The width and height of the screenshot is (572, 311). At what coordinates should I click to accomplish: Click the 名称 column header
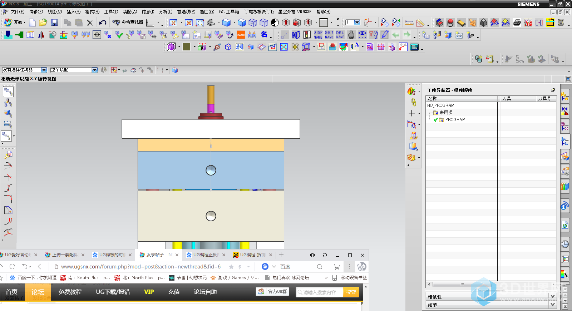click(462, 98)
